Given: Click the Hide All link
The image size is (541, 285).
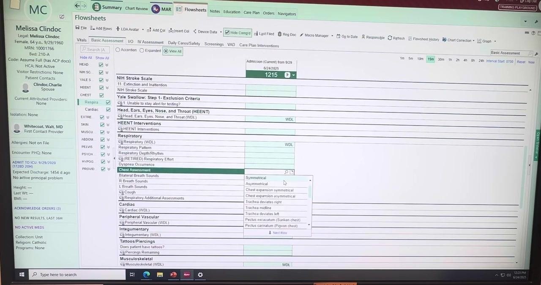Looking at the screenshot, I should pyautogui.click(x=86, y=58).
